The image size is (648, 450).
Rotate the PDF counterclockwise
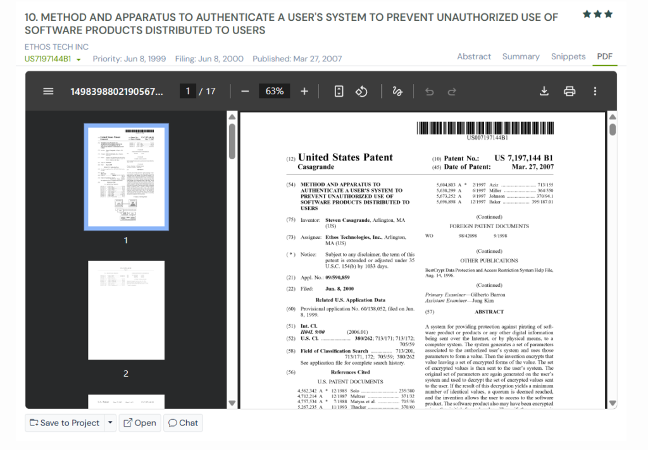click(361, 91)
